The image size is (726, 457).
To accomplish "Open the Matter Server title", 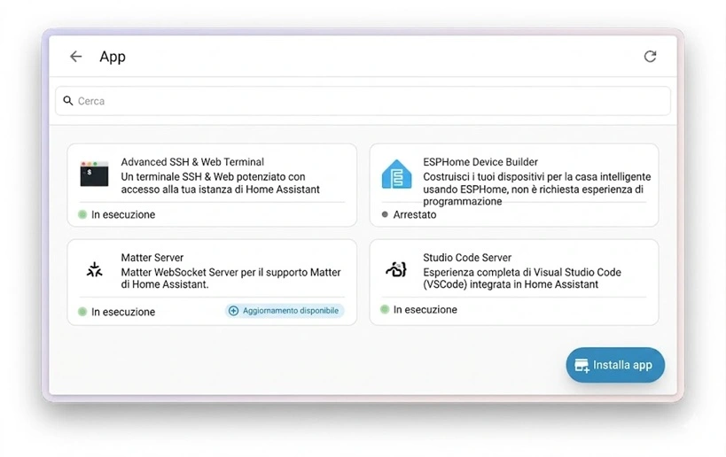I will coord(152,258).
